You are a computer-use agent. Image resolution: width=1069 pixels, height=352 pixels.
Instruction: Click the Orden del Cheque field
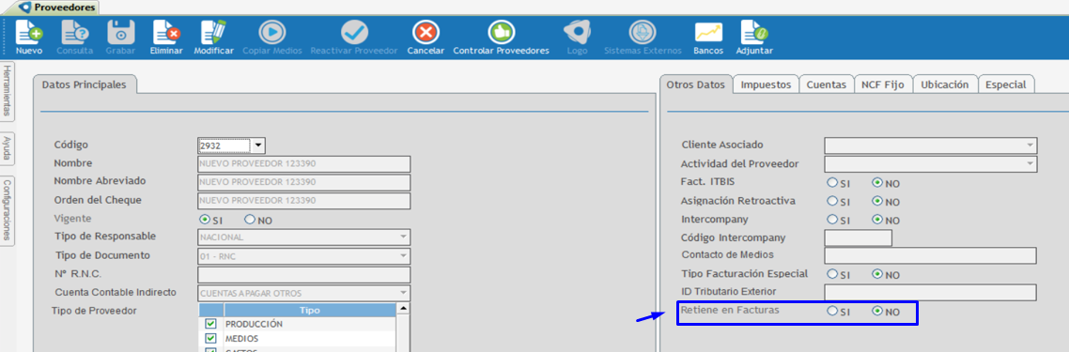click(304, 201)
